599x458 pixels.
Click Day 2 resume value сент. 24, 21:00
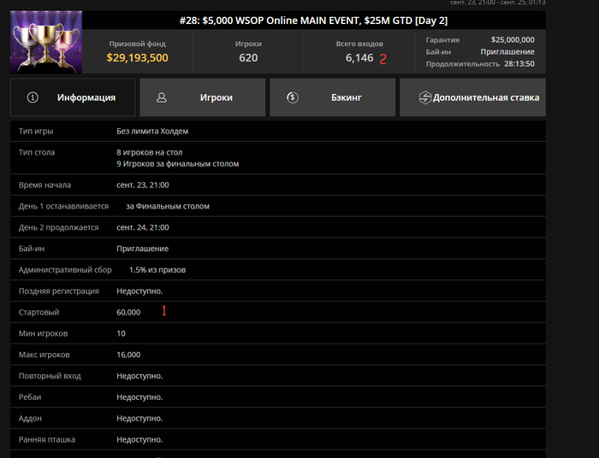pos(143,227)
